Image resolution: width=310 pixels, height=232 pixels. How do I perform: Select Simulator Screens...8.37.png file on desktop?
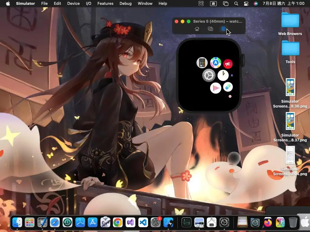(x=290, y=127)
